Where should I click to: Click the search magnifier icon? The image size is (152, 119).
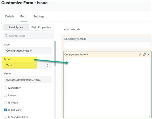point(6,36)
